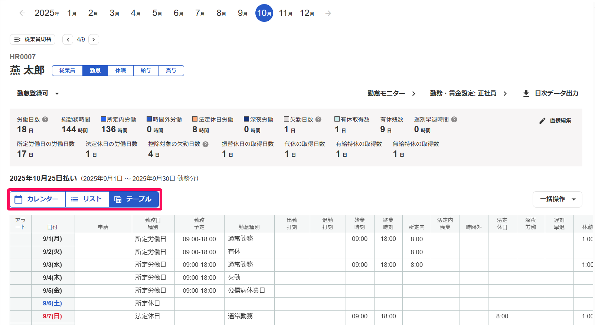Click 法定休日 cell in 9/7 row

(x=153, y=316)
